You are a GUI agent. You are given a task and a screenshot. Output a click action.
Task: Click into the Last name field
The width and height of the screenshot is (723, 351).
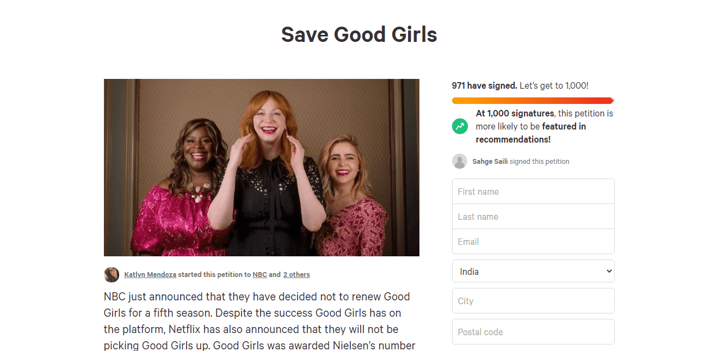(x=533, y=217)
